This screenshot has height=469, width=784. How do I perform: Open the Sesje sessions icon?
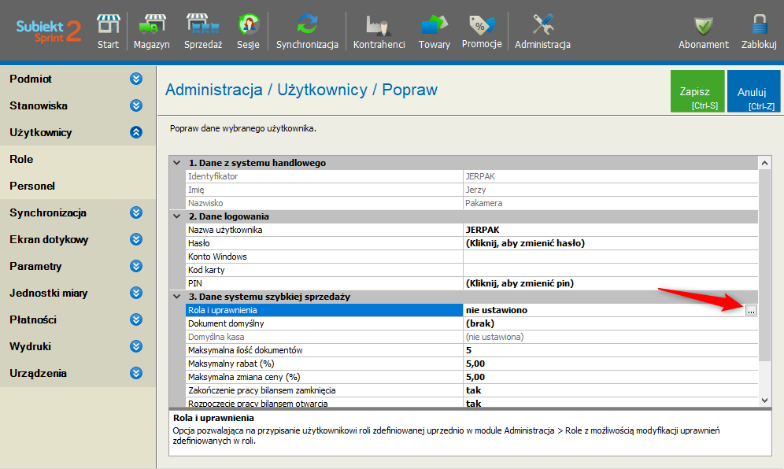[x=248, y=31]
